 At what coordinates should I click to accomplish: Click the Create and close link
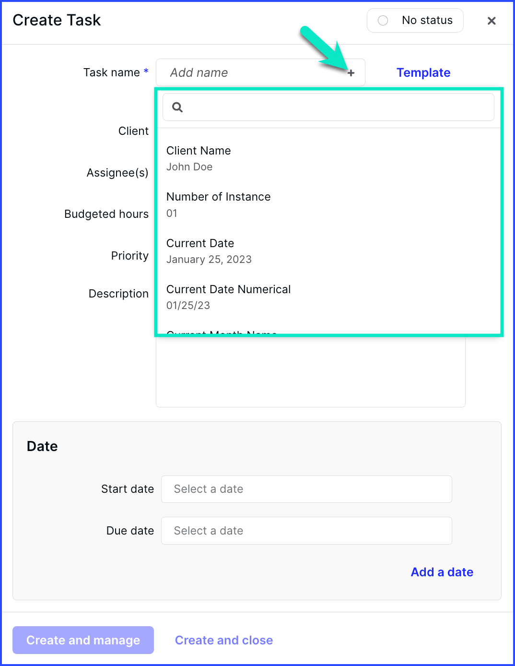click(224, 640)
